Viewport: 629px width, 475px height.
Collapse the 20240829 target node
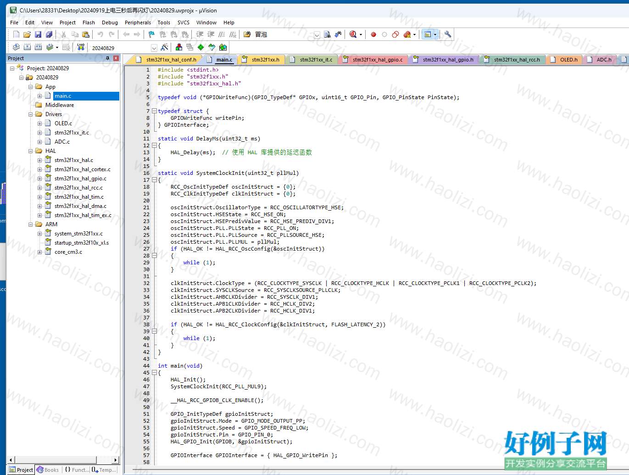tap(22, 78)
